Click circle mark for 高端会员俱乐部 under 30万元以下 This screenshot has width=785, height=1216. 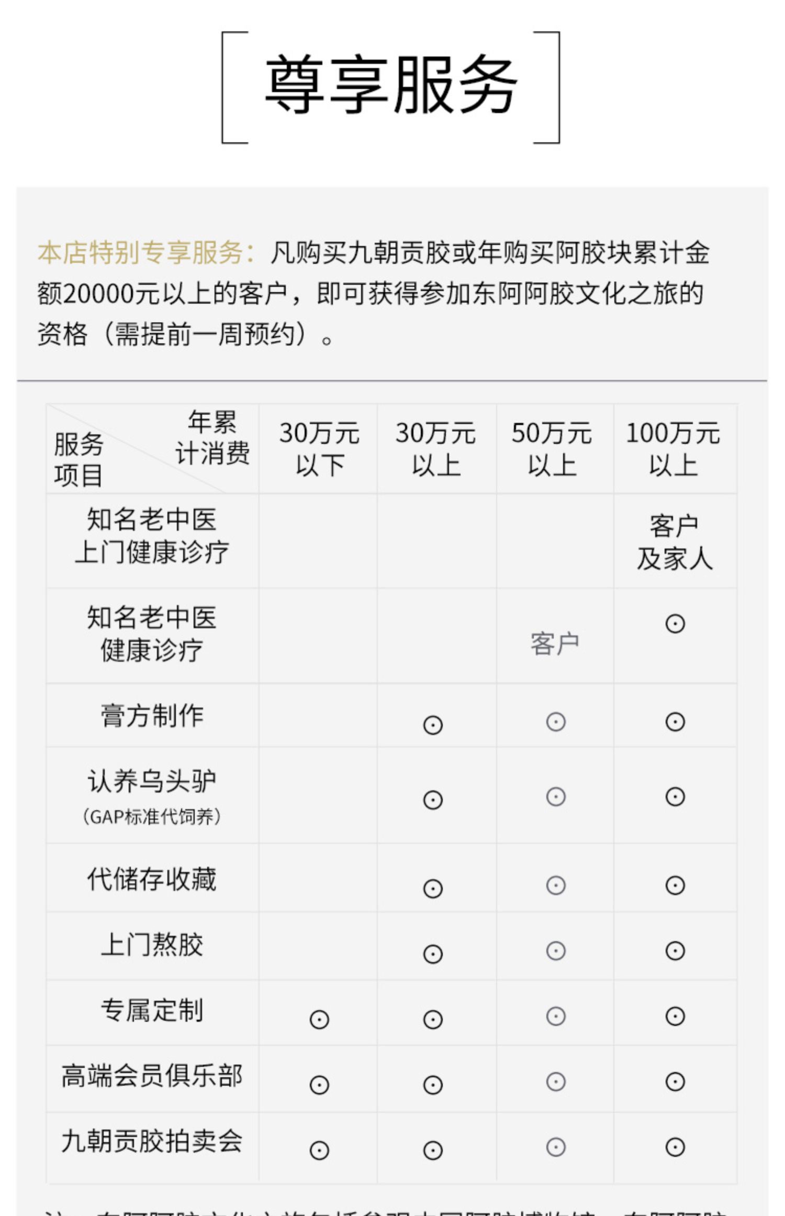pyautogui.click(x=319, y=1085)
